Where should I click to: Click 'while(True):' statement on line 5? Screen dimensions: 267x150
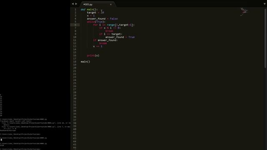[x=96, y=22]
